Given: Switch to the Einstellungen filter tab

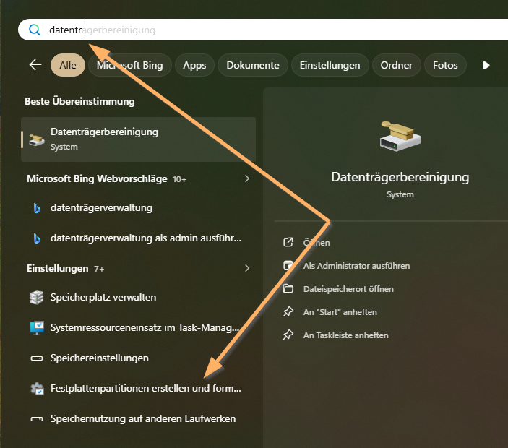Looking at the screenshot, I should pos(330,65).
